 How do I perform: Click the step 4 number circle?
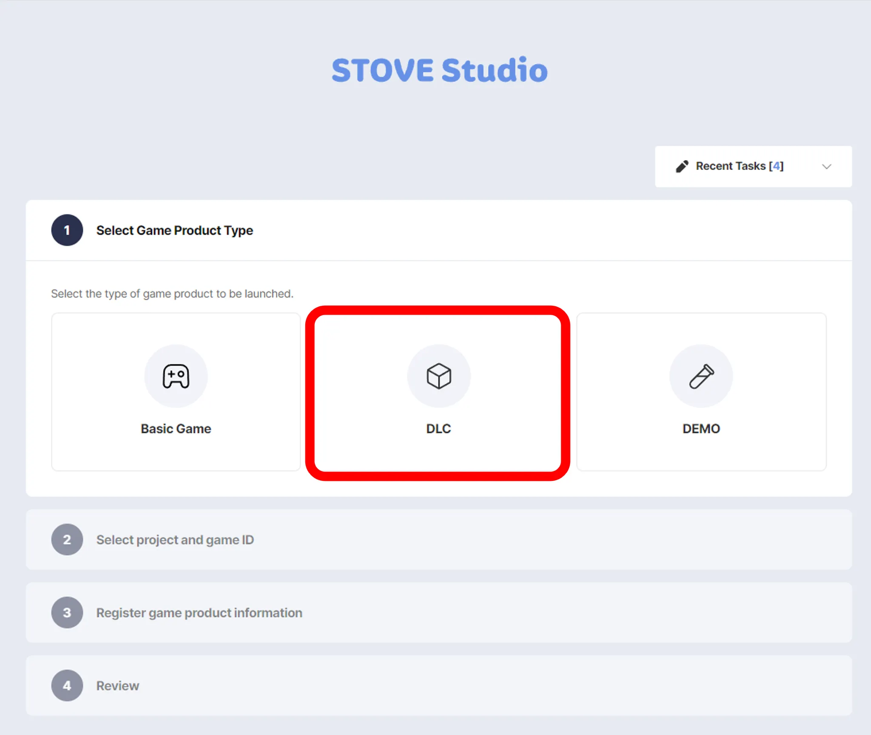tap(67, 685)
